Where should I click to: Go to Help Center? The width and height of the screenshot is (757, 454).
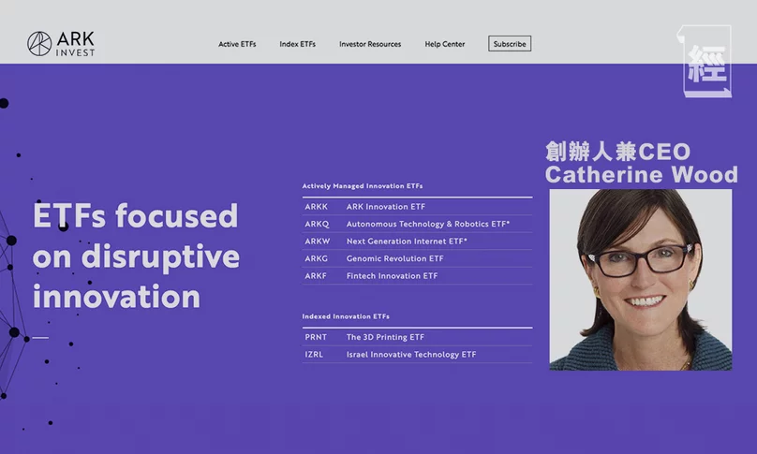[445, 44]
